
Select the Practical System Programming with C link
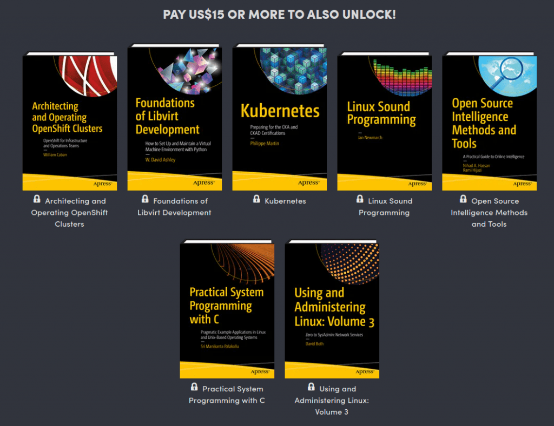(x=227, y=394)
